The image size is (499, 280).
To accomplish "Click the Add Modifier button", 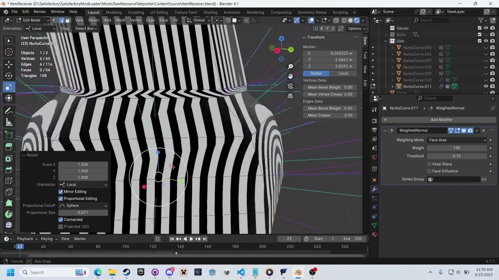I will click(442, 119).
